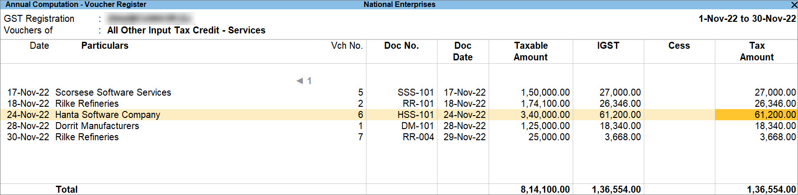The image size is (798, 195).
Task: Click taxable amount 1,50,000.00
Action: click(x=545, y=92)
